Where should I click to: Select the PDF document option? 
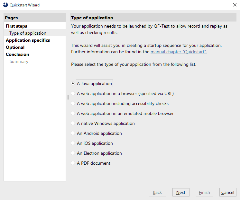73,163
